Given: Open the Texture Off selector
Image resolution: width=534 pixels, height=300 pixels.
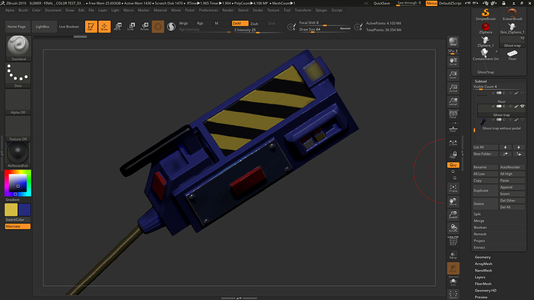Looking at the screenshot, I should [x=18, y=128].
